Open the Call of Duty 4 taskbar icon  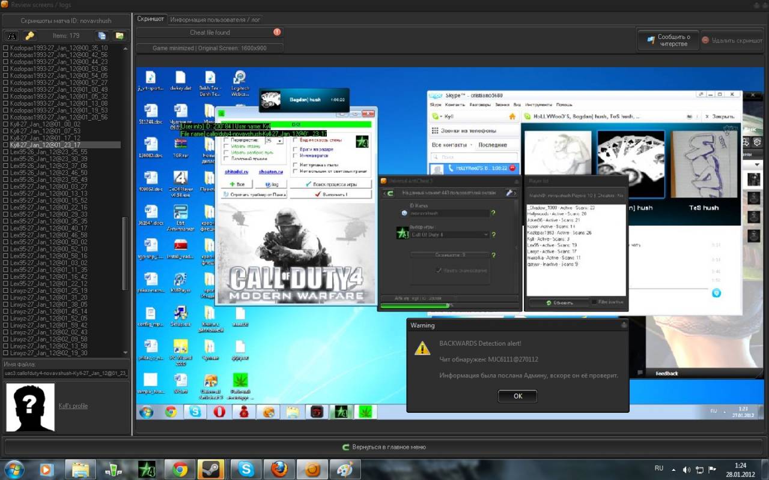tap(147, 469)
